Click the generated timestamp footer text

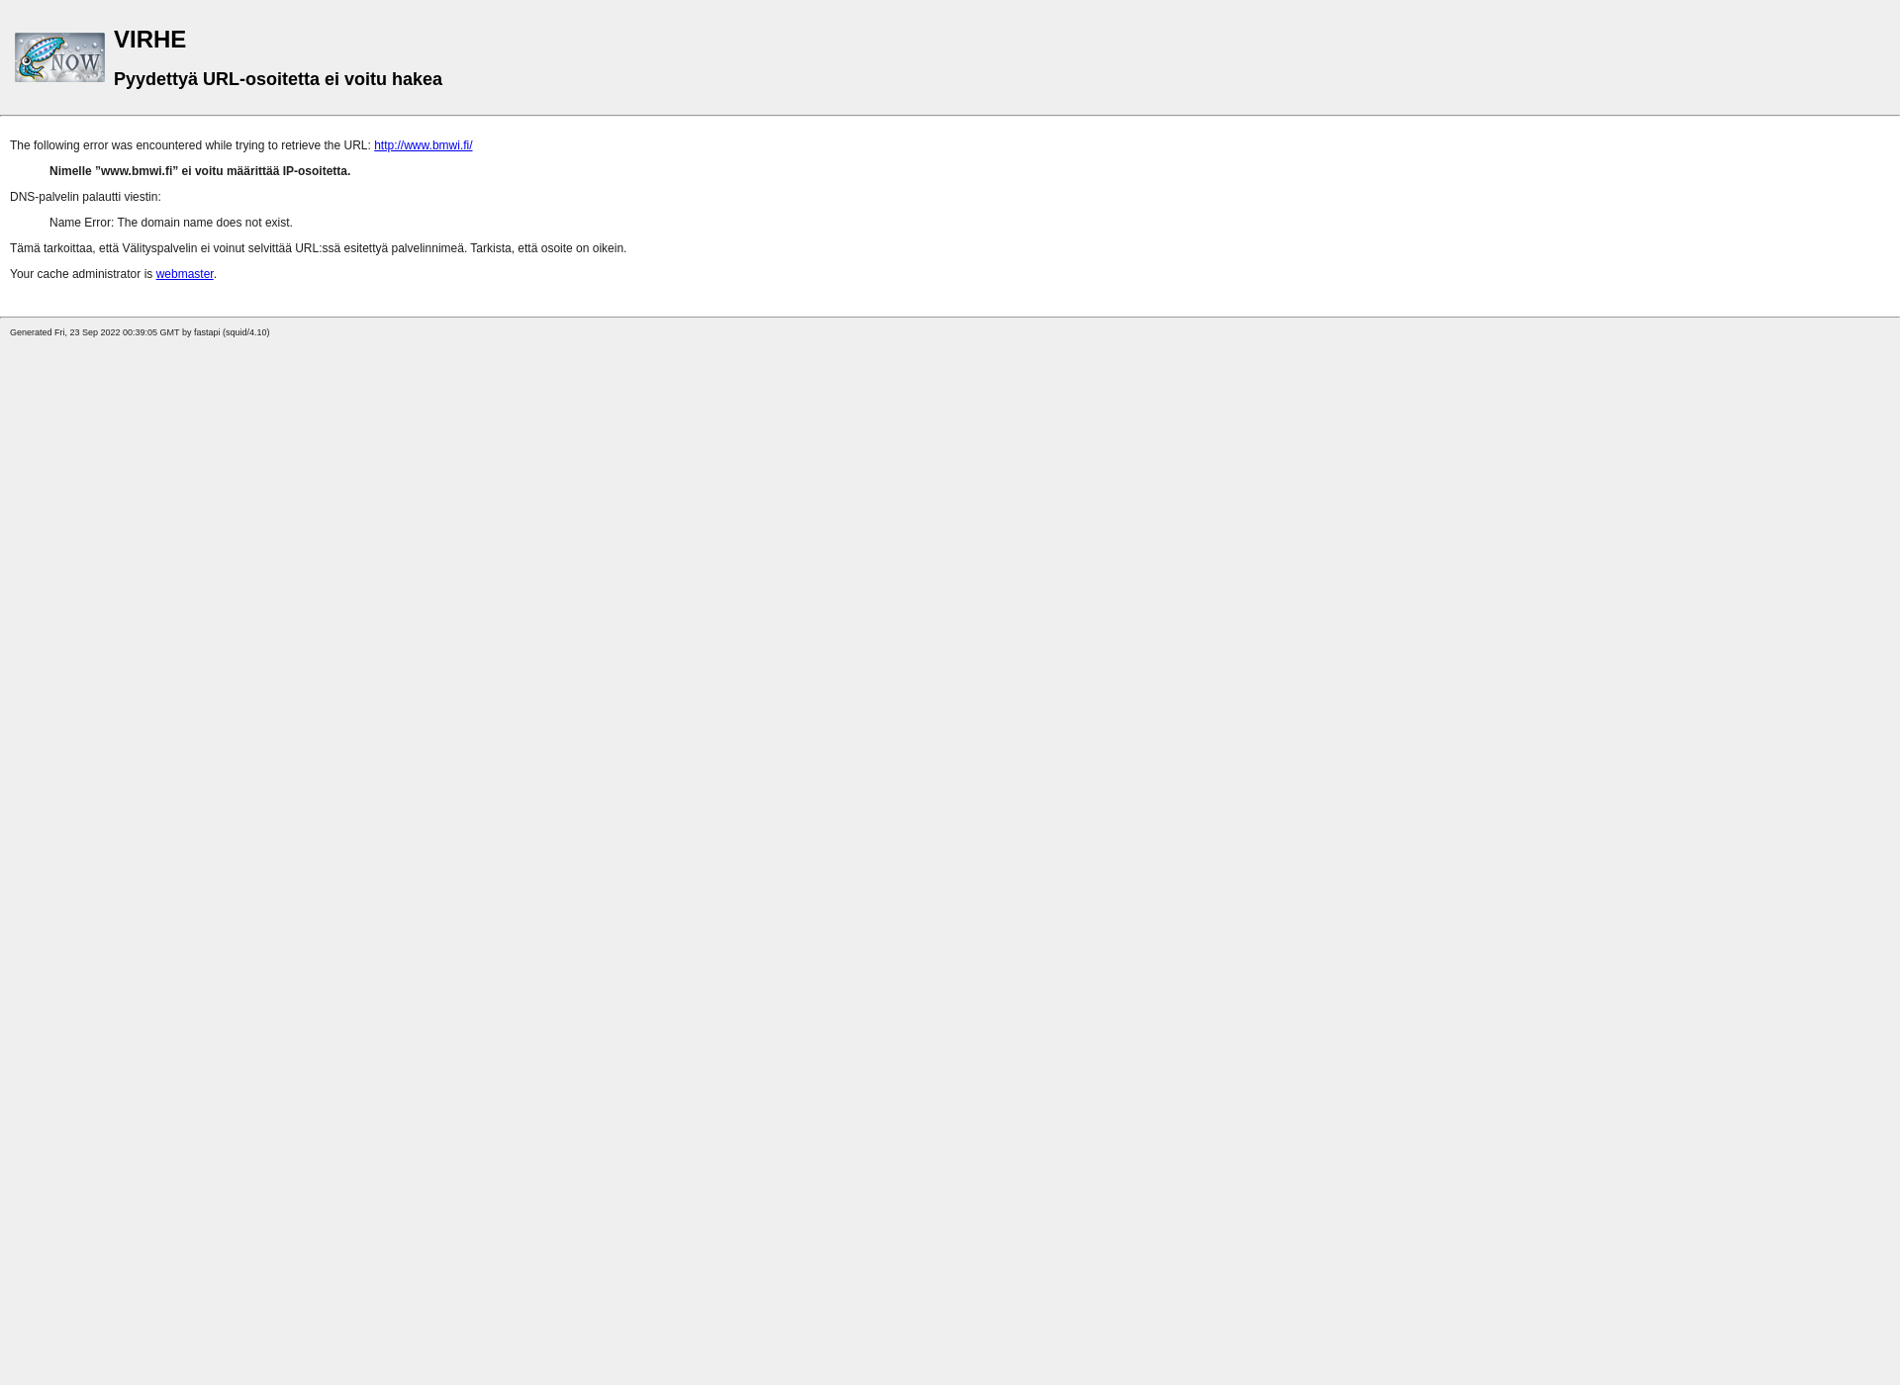coord(141,331)
